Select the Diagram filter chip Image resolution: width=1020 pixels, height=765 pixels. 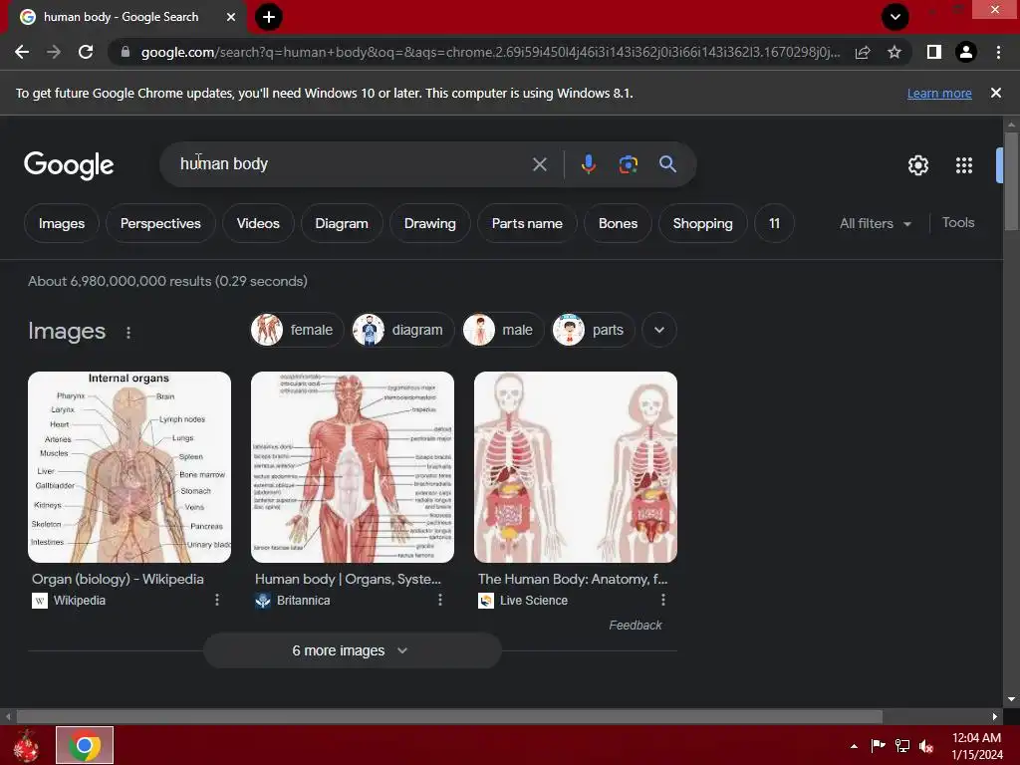pyautogui.click(x=342, y=223)
